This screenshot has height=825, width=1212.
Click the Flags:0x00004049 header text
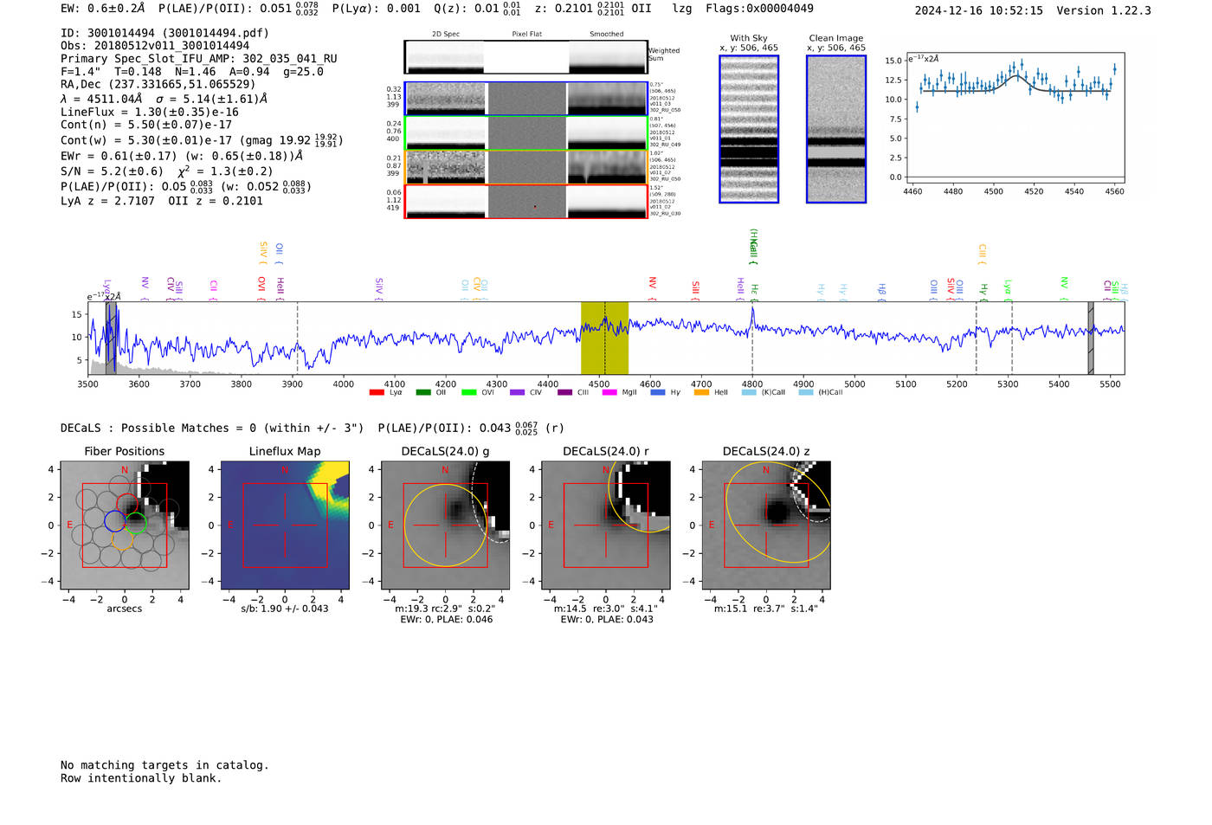click(x=759, y=9)
